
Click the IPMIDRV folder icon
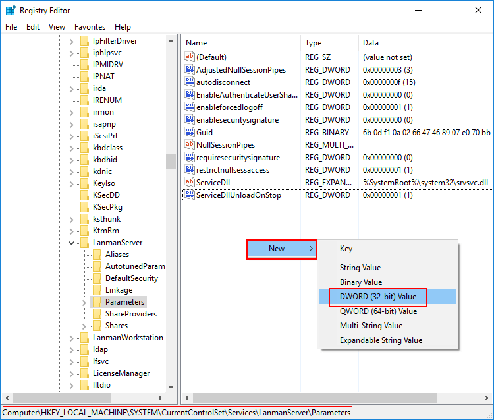click(84, 65)
